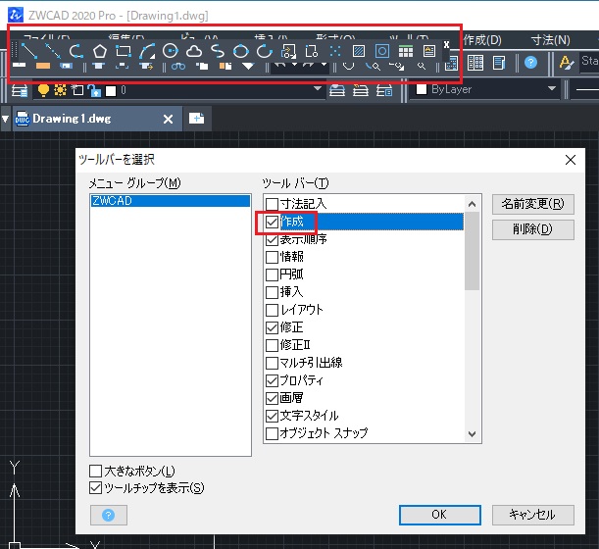Image resolution: width=599 pixels, height=549 pixels.
Task: Check the 挿入 toolbar checkbox
Action: click(272, 292)
